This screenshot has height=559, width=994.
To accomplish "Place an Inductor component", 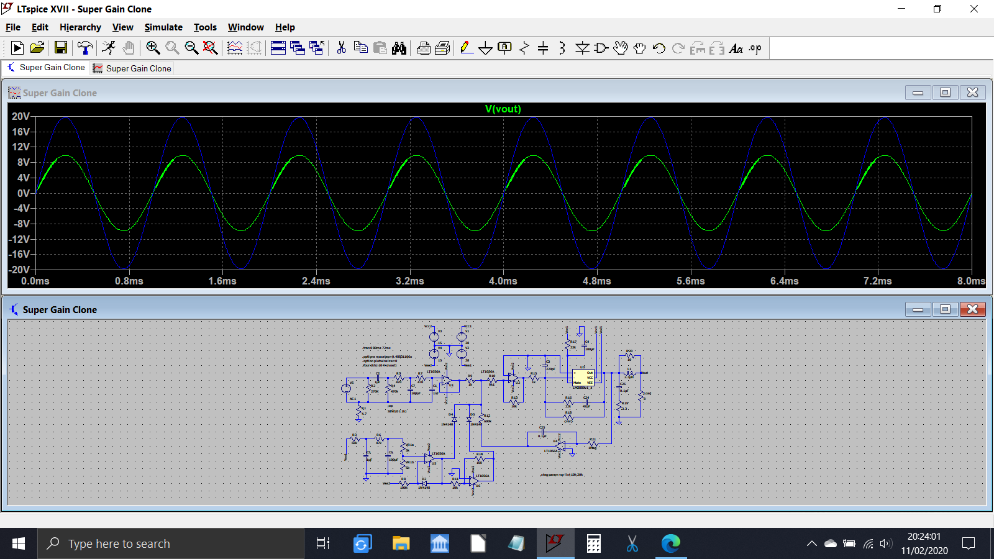I will coord(562,48).
